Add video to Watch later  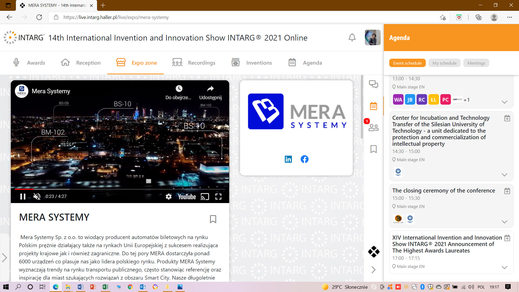tap(178, 92)
